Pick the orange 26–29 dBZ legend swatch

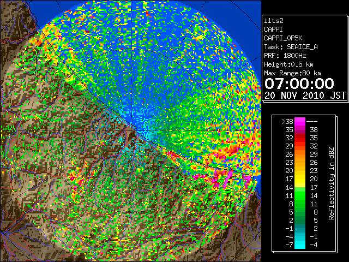point(300,154)
